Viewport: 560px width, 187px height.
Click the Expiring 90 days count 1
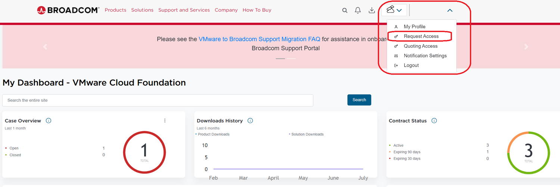[x=488, y=152]
